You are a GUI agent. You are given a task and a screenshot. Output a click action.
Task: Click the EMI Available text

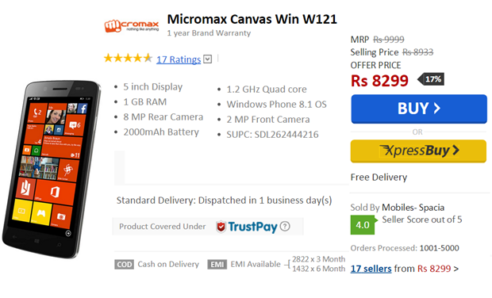[256, 264]
